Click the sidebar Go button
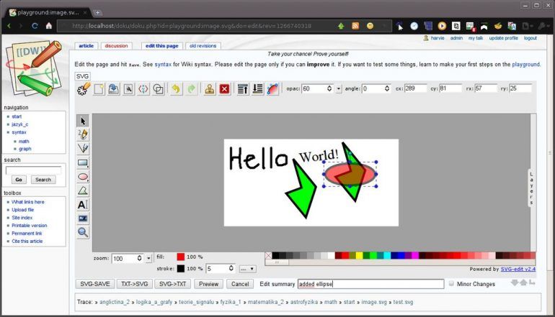This screenshot has width=555, height=317. [x=19, y=180]
